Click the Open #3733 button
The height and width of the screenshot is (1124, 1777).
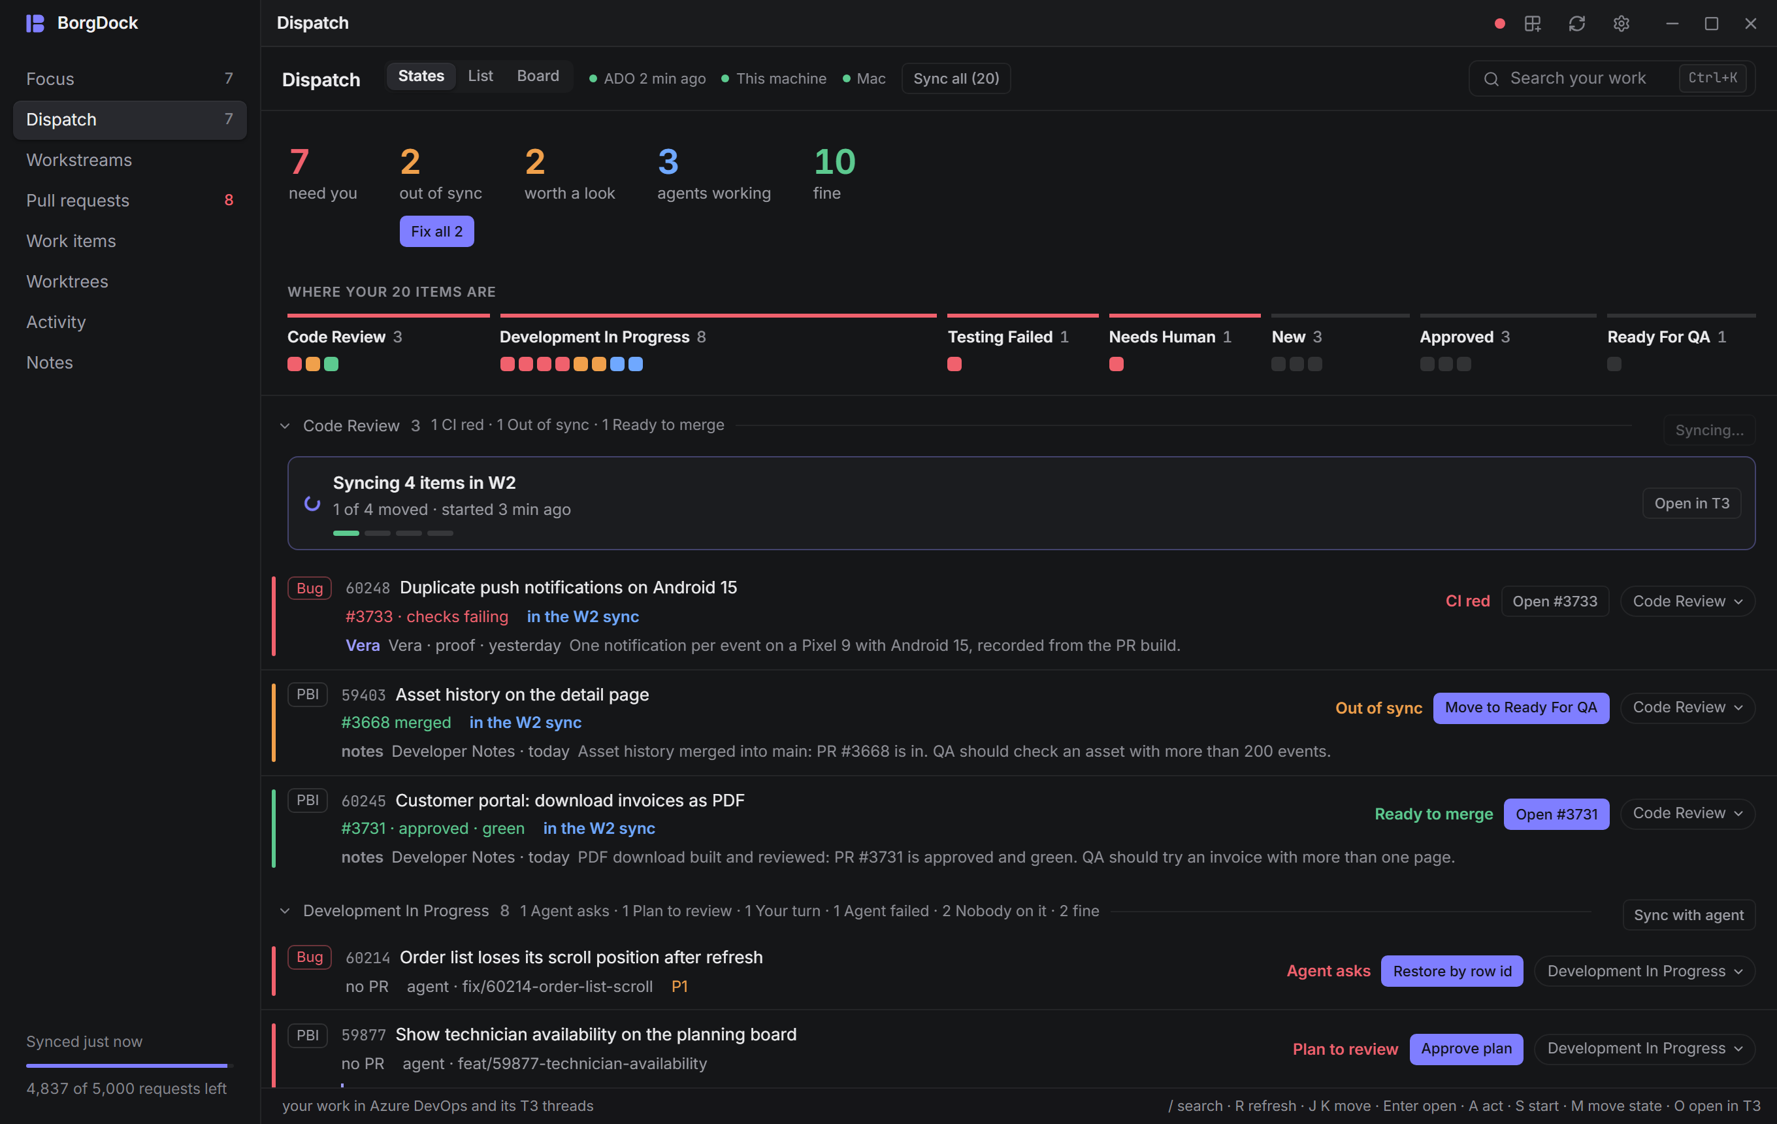[1555, 601]
